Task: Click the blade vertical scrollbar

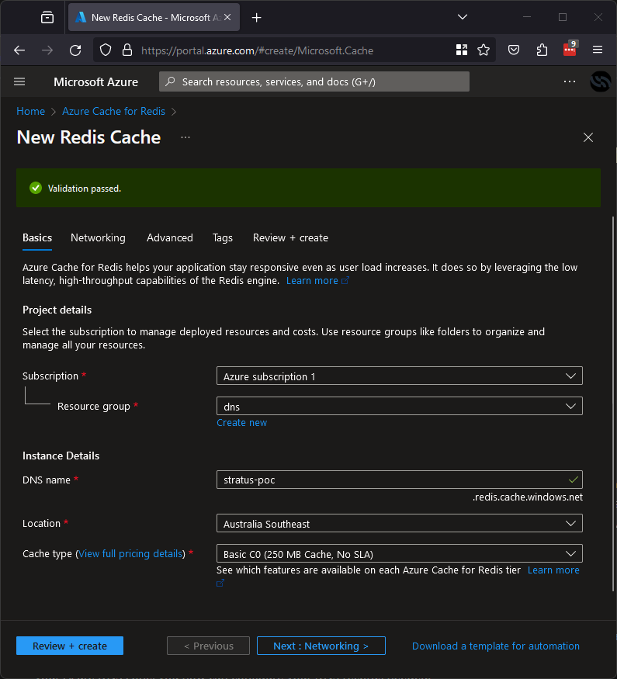Action: tap(613, 403)
